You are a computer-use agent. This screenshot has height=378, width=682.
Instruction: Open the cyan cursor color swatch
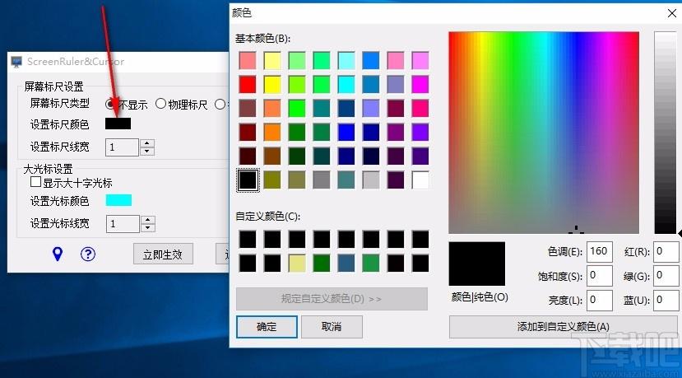118,200
